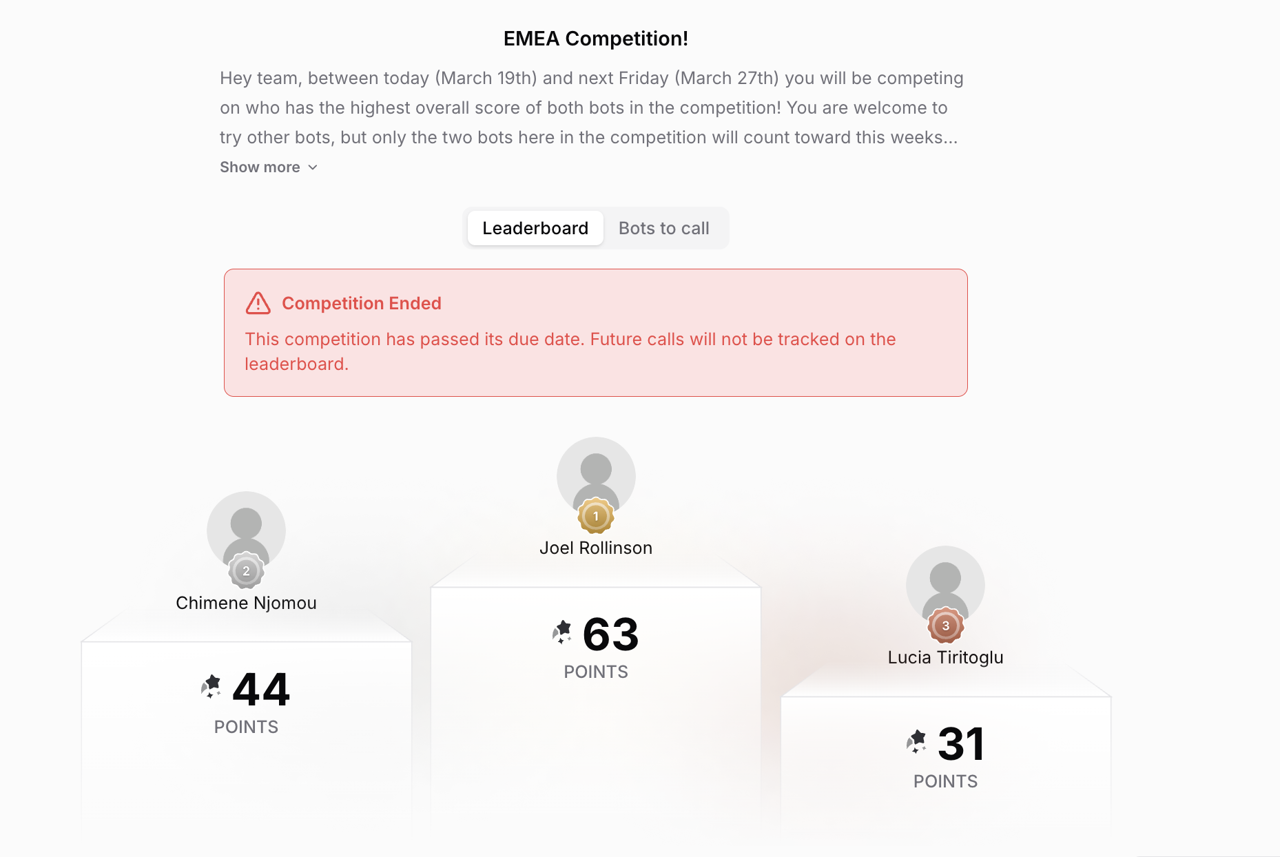The height and width of the screenshot is (857, 1280).
Task: Click the star icon beside 63 points
Action: [x=562, y=632]
